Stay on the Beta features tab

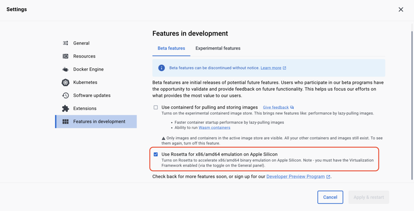tap(171, 48)
